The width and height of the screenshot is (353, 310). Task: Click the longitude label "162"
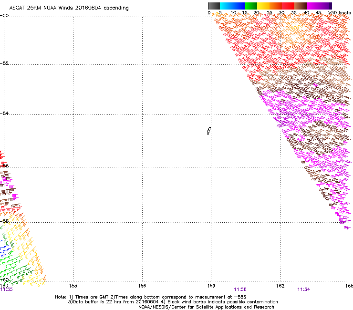280,286
